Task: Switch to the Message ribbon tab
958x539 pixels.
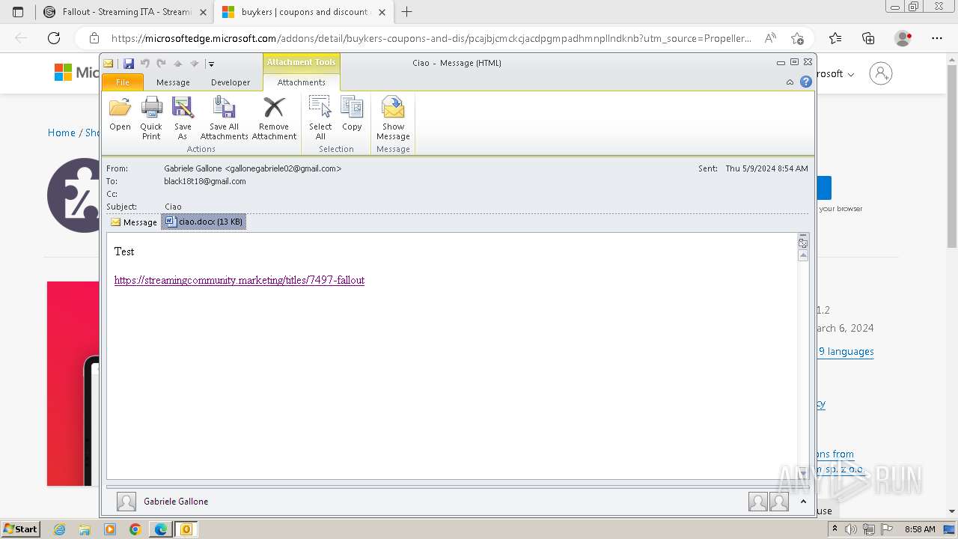Action: click(173, 82)
